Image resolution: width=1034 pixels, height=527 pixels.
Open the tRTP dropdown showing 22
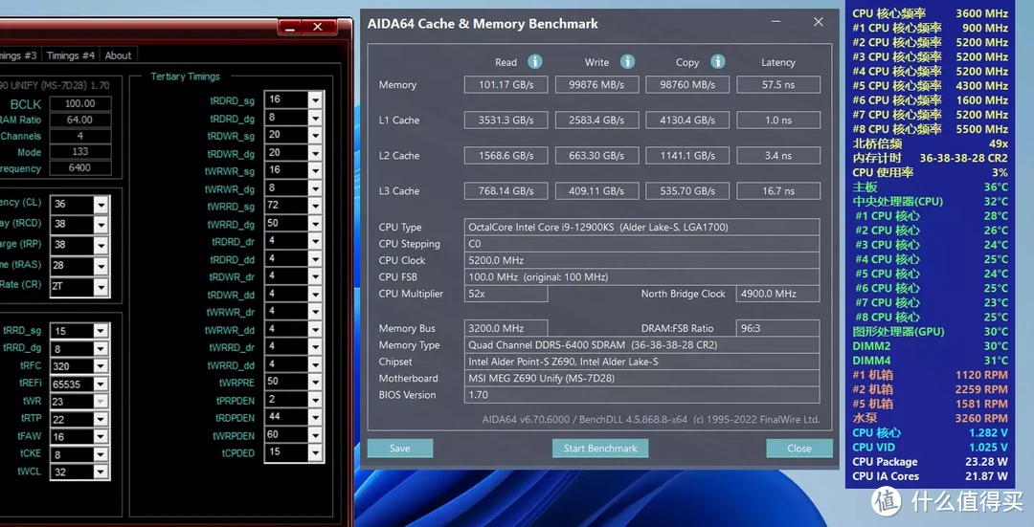pyautogui.click(x=101, y=419)
